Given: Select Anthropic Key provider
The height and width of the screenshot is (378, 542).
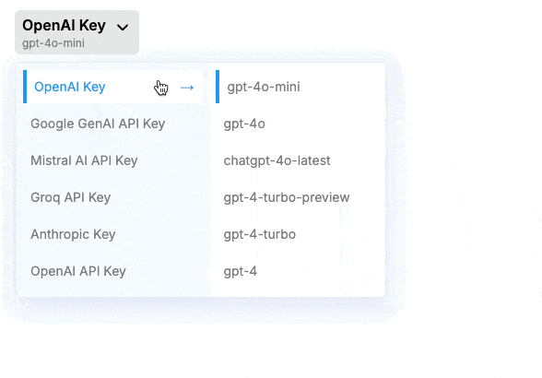Looking at the screenshot, I should (x=73, y=234).
